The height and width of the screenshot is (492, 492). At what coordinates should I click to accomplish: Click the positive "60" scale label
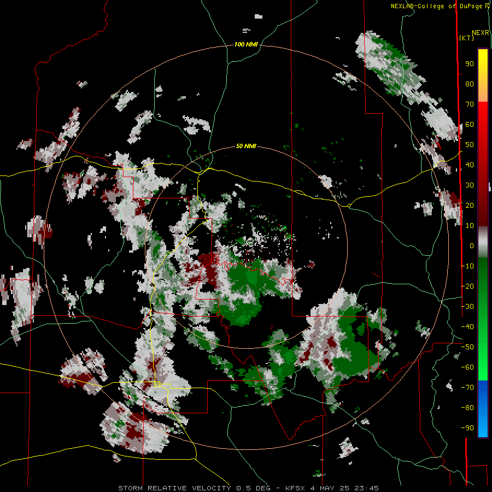[x=470, y=125]
